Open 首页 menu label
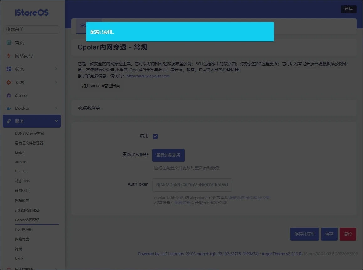This screenshot has width=363, height=270. tap(19, 43)
